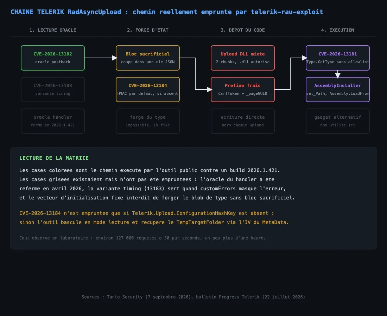
Task: Click subtitle 'ferme en 2026.1.421'
Action: pos(53,125)
